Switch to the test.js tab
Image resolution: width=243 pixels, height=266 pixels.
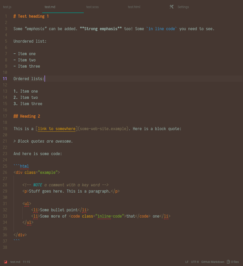point(7,7)
